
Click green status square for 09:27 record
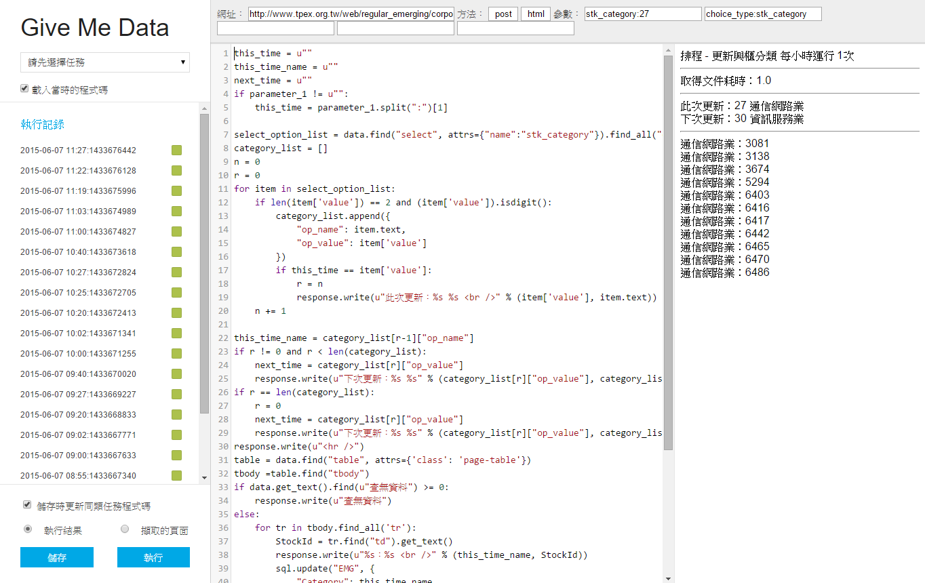pos(176,395)
